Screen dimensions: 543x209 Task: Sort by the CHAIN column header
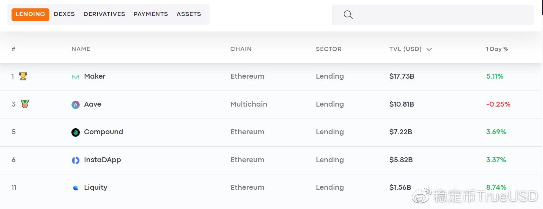(241, 49)
